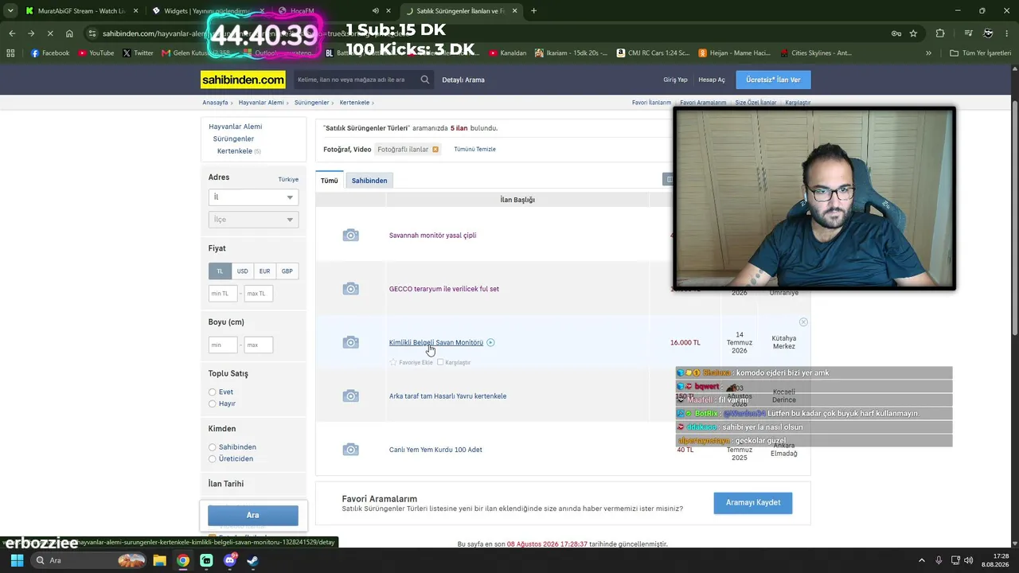Open the Detaylı Arama link

tap(463, 80)
